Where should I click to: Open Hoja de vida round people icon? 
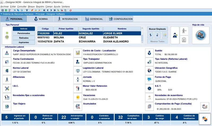[x=201, y=35]
